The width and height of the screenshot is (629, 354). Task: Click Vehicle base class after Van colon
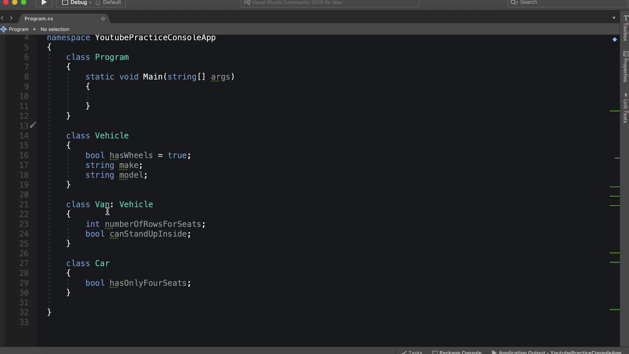[136, 205]
